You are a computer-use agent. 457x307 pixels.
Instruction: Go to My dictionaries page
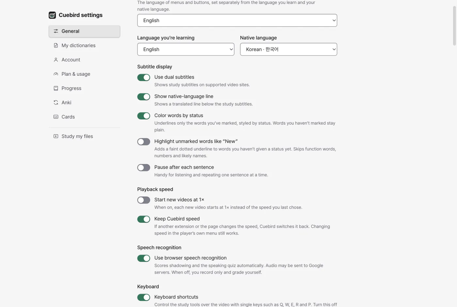[84, 45]
